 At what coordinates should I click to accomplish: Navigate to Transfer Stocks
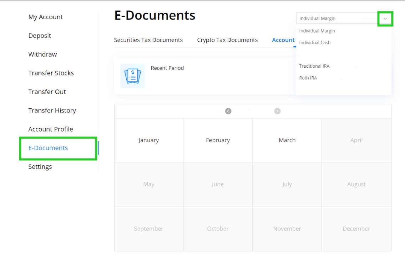51,73
